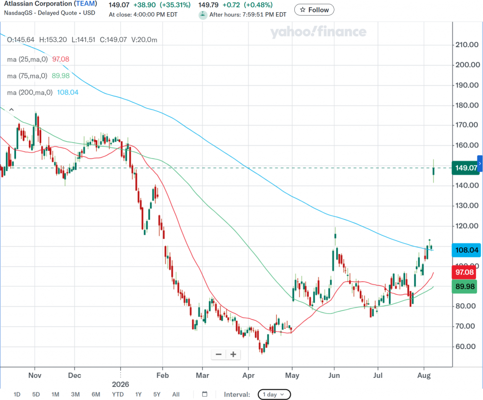Click the TEAM ticker symbol link
The width and height of the screenshot is (483, 400).
(85, 4)
